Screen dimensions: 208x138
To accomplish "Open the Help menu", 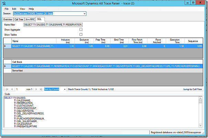I will coord(31,9).
